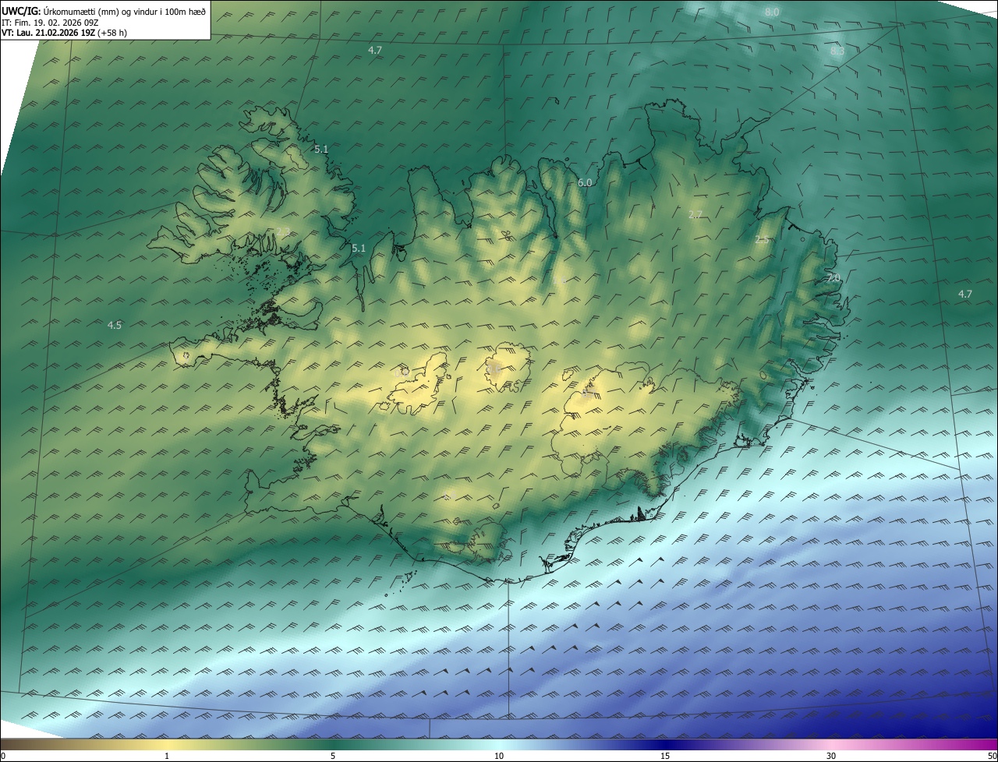Click the 8.0 precipitation value label
This screenshot has width=998, height=762.
click(x=772, y=12)
